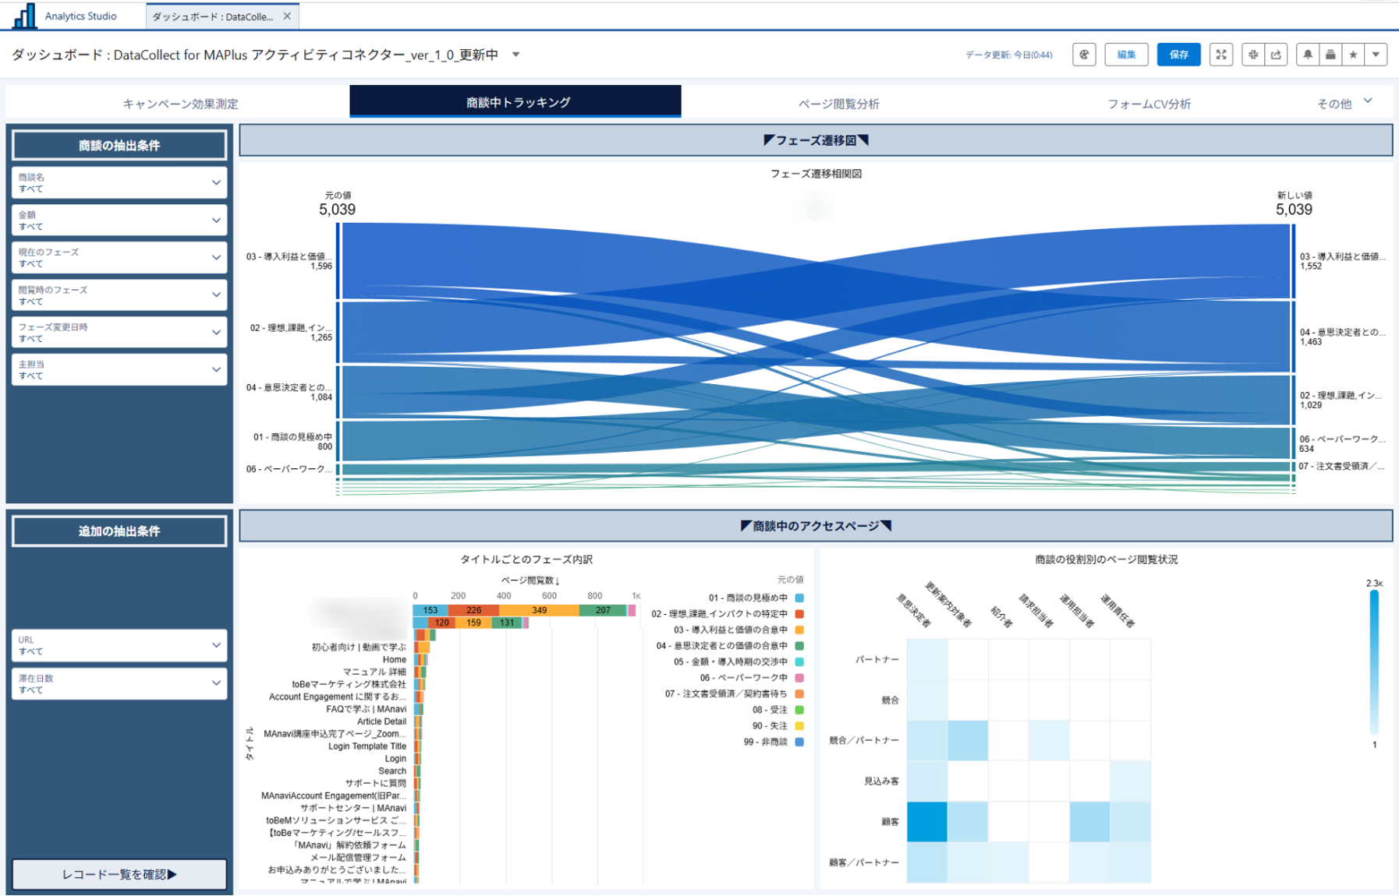Switch to the ページ閲覧分析 tab
Image resolution: width=1399 pixels, height=896 pixels.
pos(838,104)
